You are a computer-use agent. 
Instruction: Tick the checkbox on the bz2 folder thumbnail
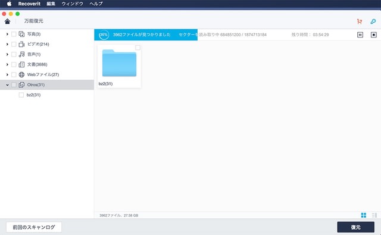click(x=138, y=48)
